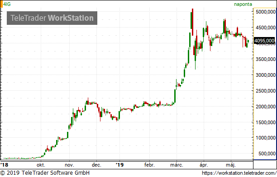The width and height of the screenshot is (277, 177).
Task: Open the workstation.teletrader.com link
Action: pos(239,173)
